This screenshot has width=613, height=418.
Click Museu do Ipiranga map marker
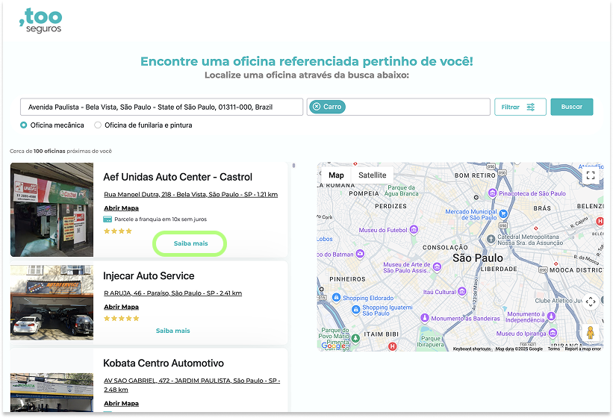[x=553, y=333]
